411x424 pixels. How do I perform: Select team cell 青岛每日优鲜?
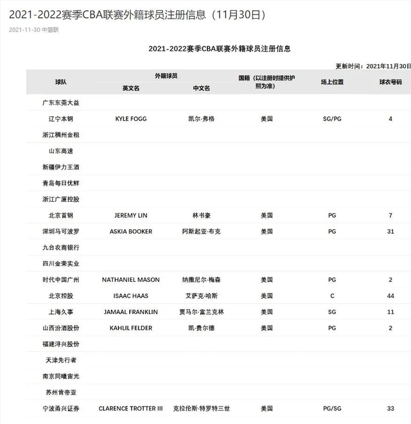61,183
